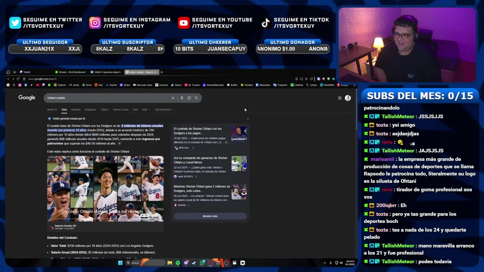Open Discord from the taskbar
Viewport: 484px width, 272px height.
coord(186,263)
